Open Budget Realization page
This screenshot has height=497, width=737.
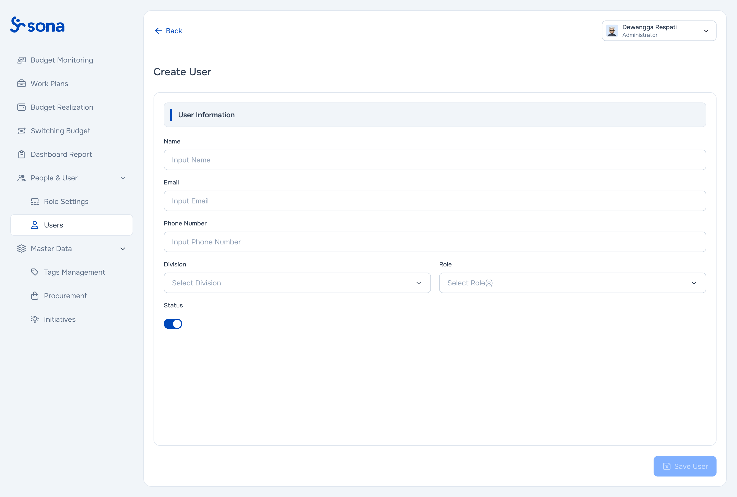[72, 107]
